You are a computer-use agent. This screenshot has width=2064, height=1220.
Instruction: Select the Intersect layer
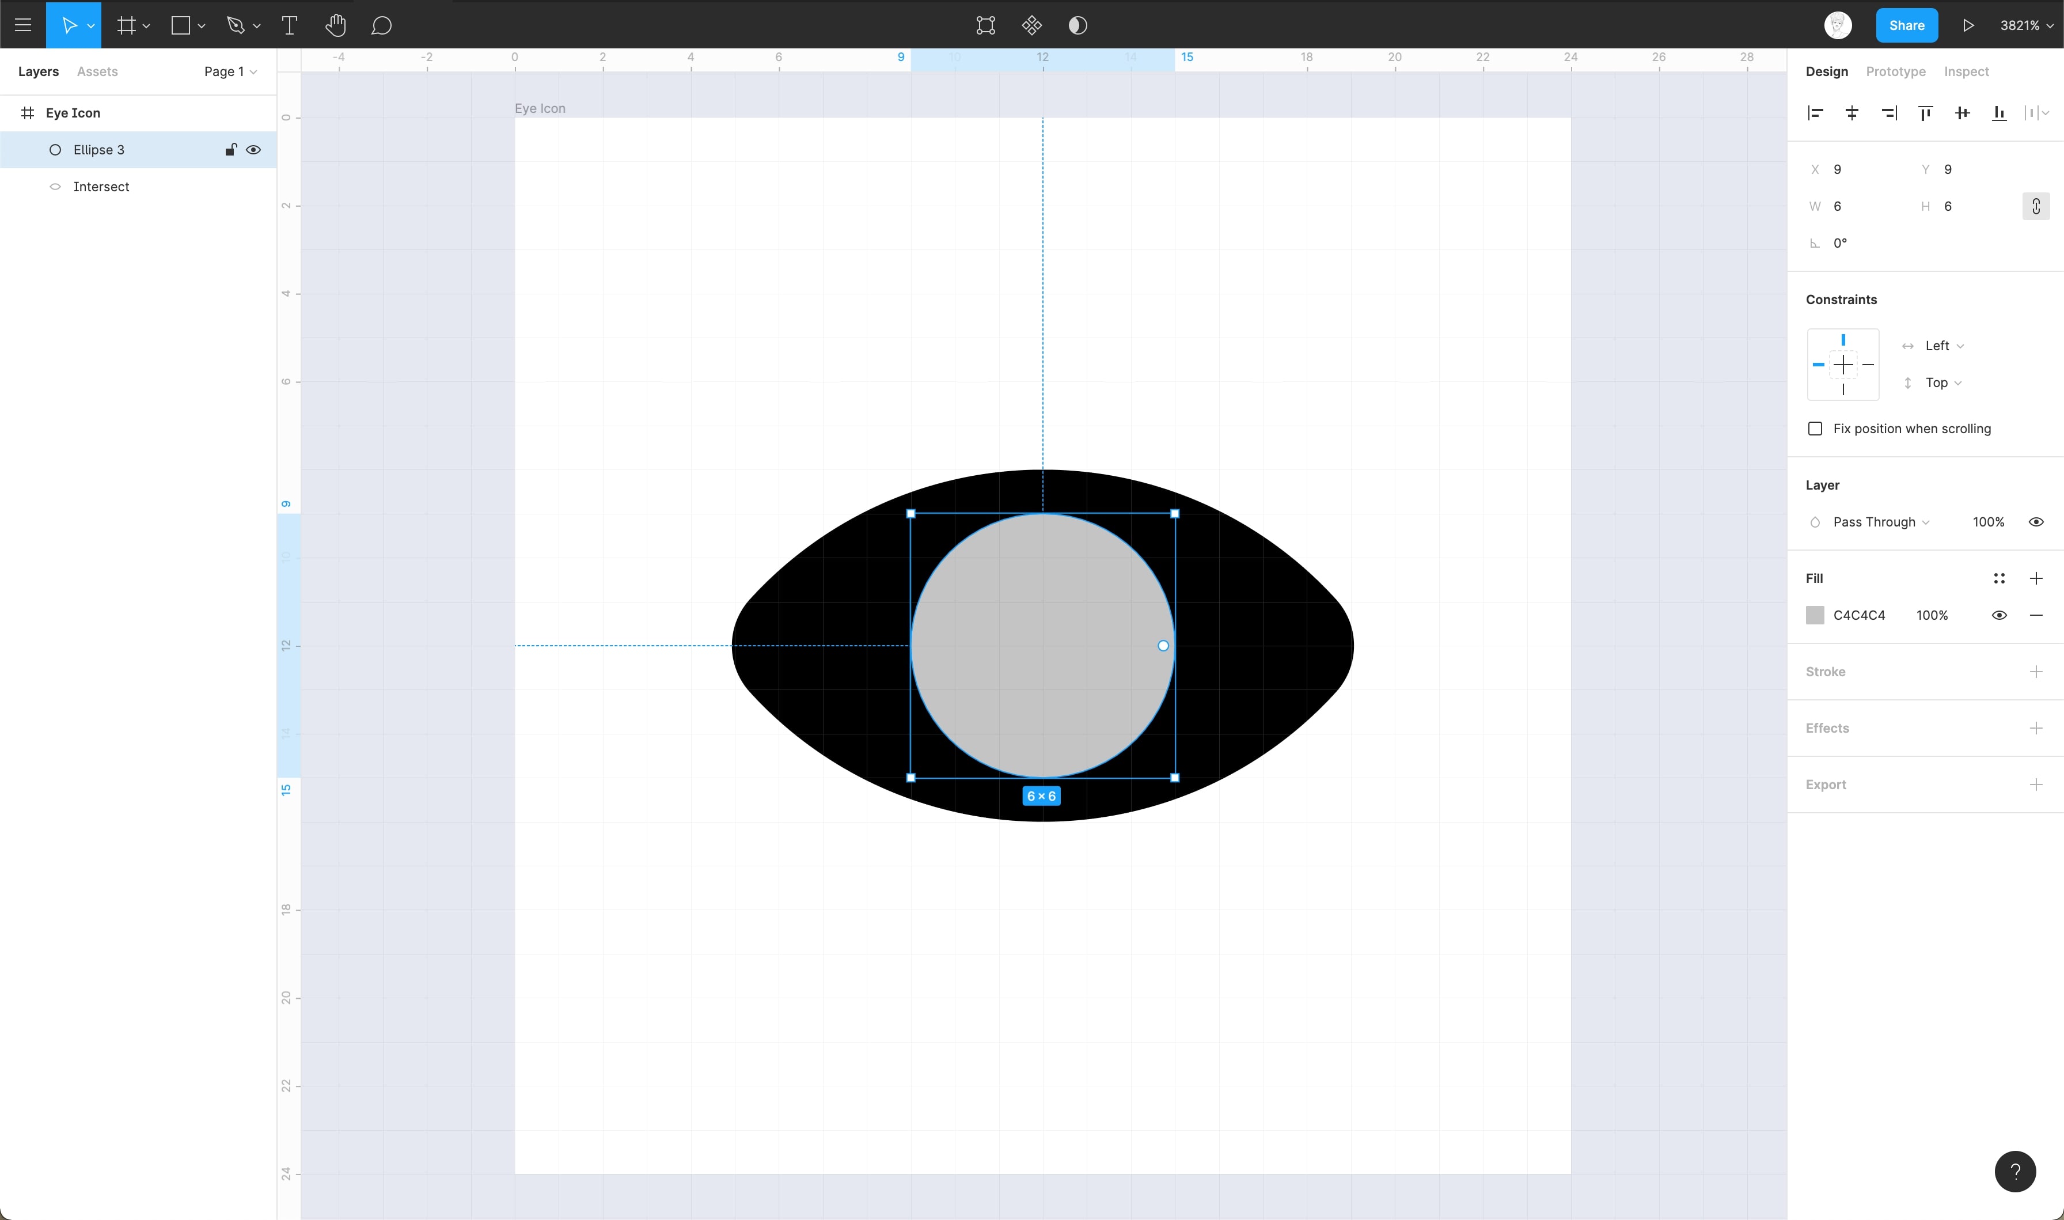tap(101, 187)
